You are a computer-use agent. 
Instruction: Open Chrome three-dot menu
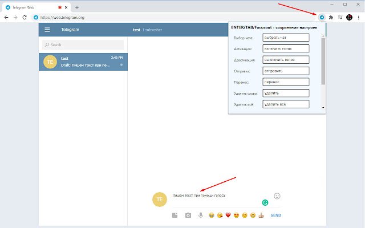point(359,18)
